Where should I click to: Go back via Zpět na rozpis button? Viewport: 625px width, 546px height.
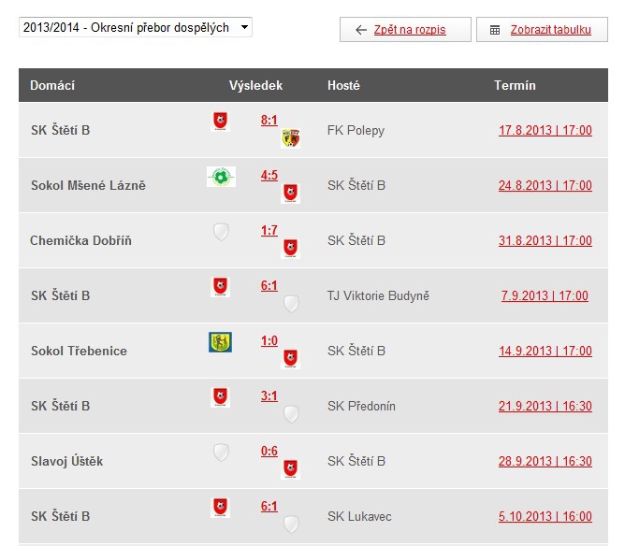[x=400, y=30]
